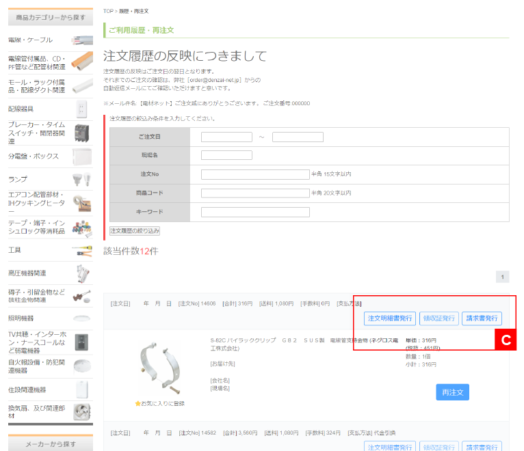Select the 配線器具 wall outlet icon
524x451 pixels.
click(x=82, y=109)
